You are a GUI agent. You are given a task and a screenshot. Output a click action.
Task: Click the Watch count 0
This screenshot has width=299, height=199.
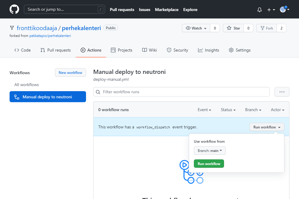[215, 28]
